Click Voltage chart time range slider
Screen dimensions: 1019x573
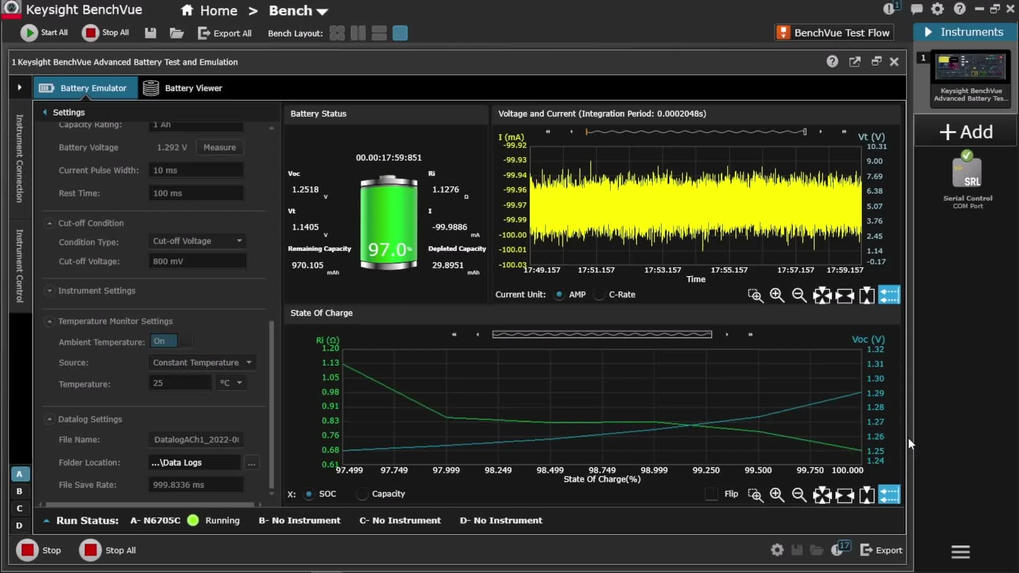coord(696,132)
